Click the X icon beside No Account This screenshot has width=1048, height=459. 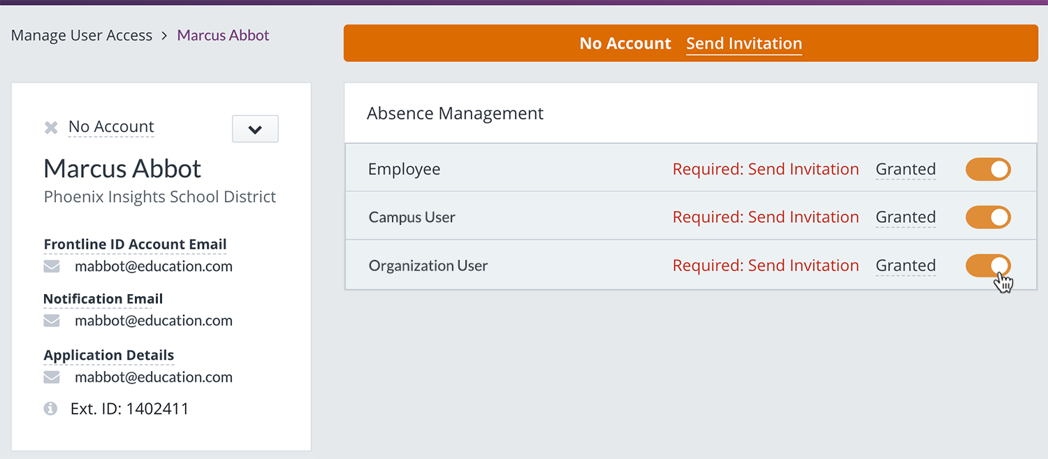[51, 127]
